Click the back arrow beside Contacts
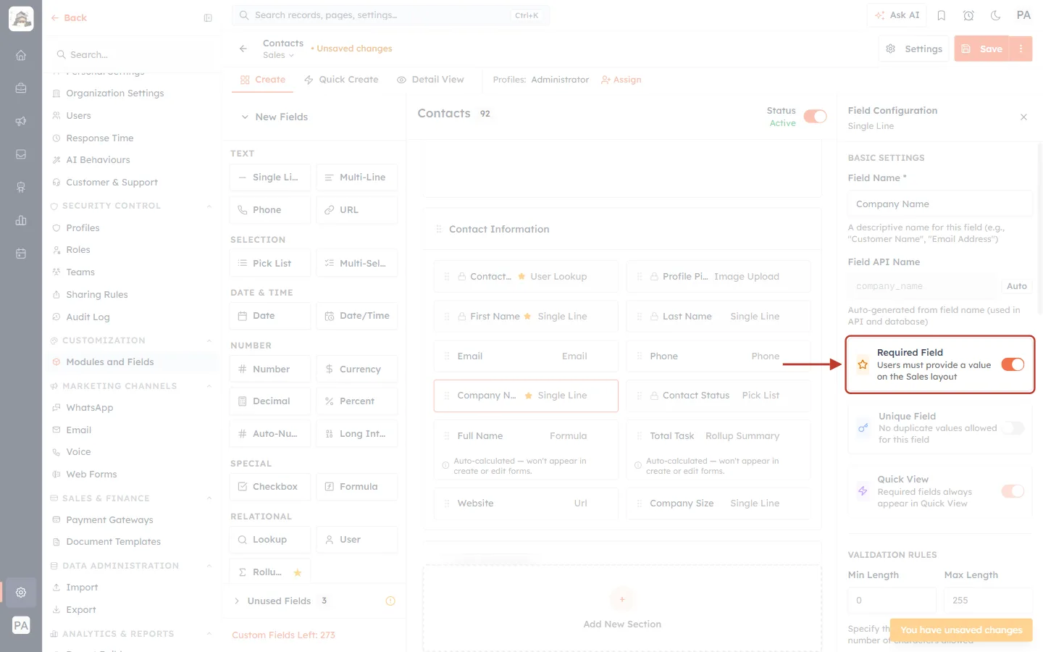 [x=243, y=49]
